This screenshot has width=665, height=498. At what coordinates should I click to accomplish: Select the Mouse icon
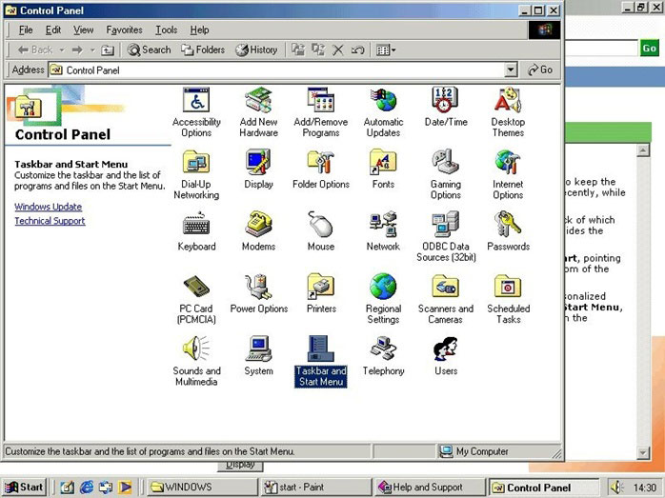(321, 224)
